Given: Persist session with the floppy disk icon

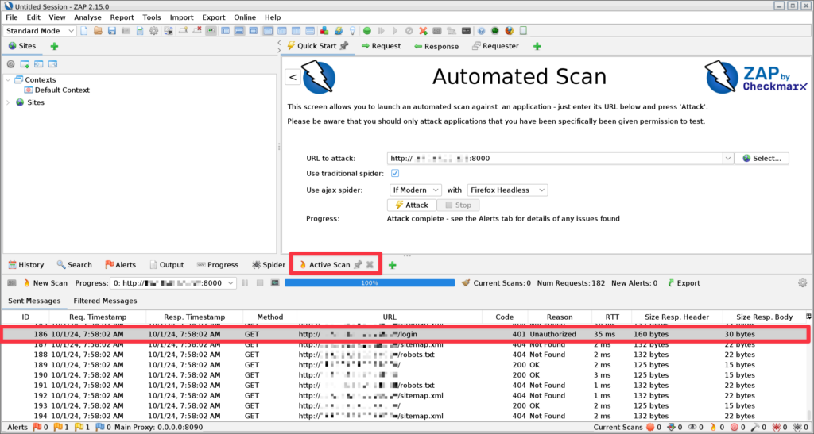Looking at the screenshot, I should [x=111, y=31].
